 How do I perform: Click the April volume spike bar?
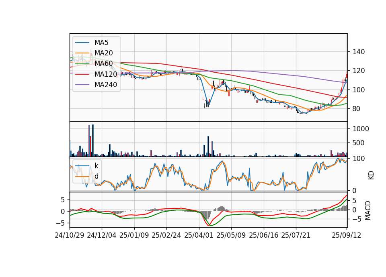[x=208, y=147]
